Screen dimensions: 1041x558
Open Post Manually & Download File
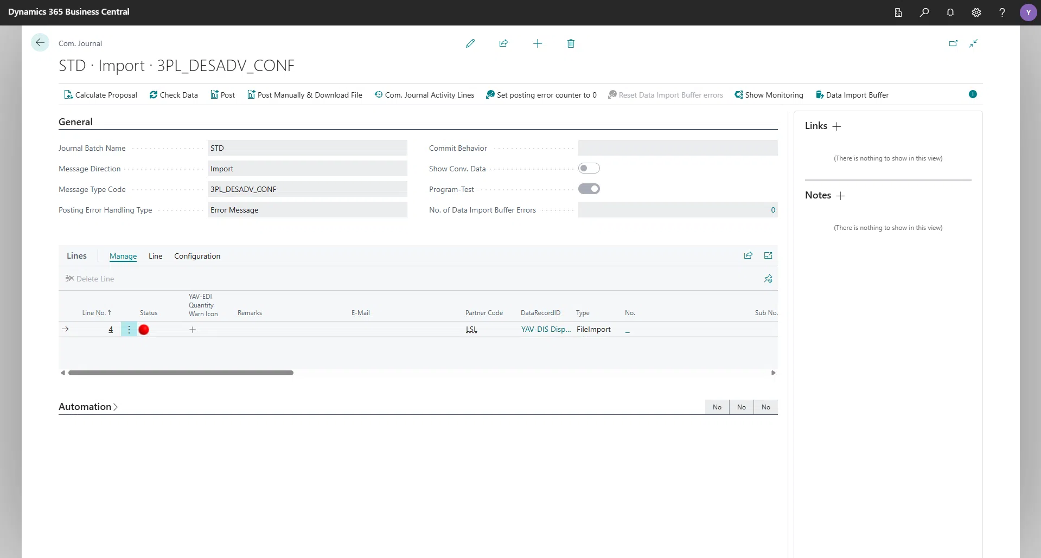304,94
